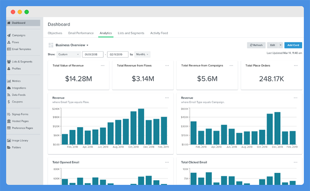Click the Edit button

(x=273, y=45)
